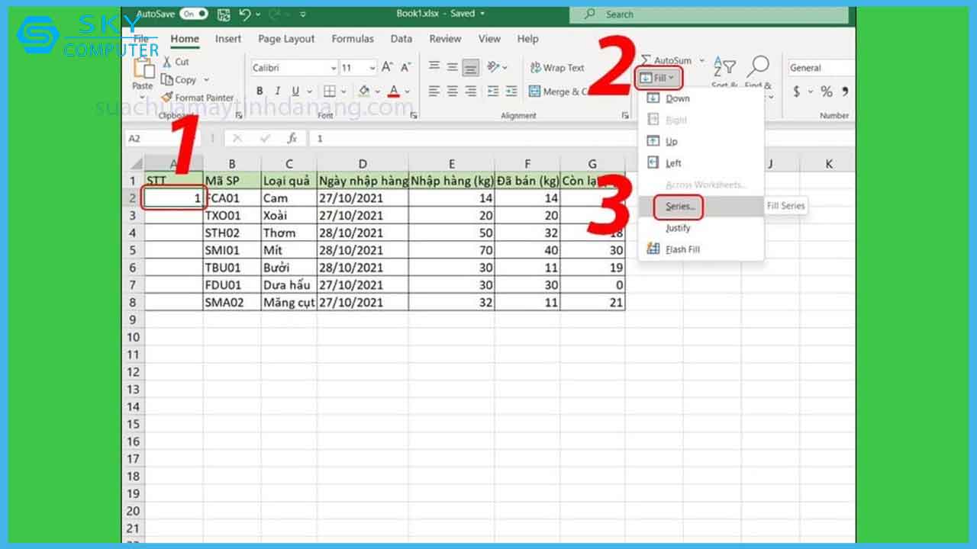Decrease font size with the smaller A icon
Viewport: 977px width, 549px height.
pyautogui.click(x=405, y=67)
